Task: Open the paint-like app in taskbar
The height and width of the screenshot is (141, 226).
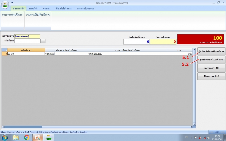Action: (38, 138)
